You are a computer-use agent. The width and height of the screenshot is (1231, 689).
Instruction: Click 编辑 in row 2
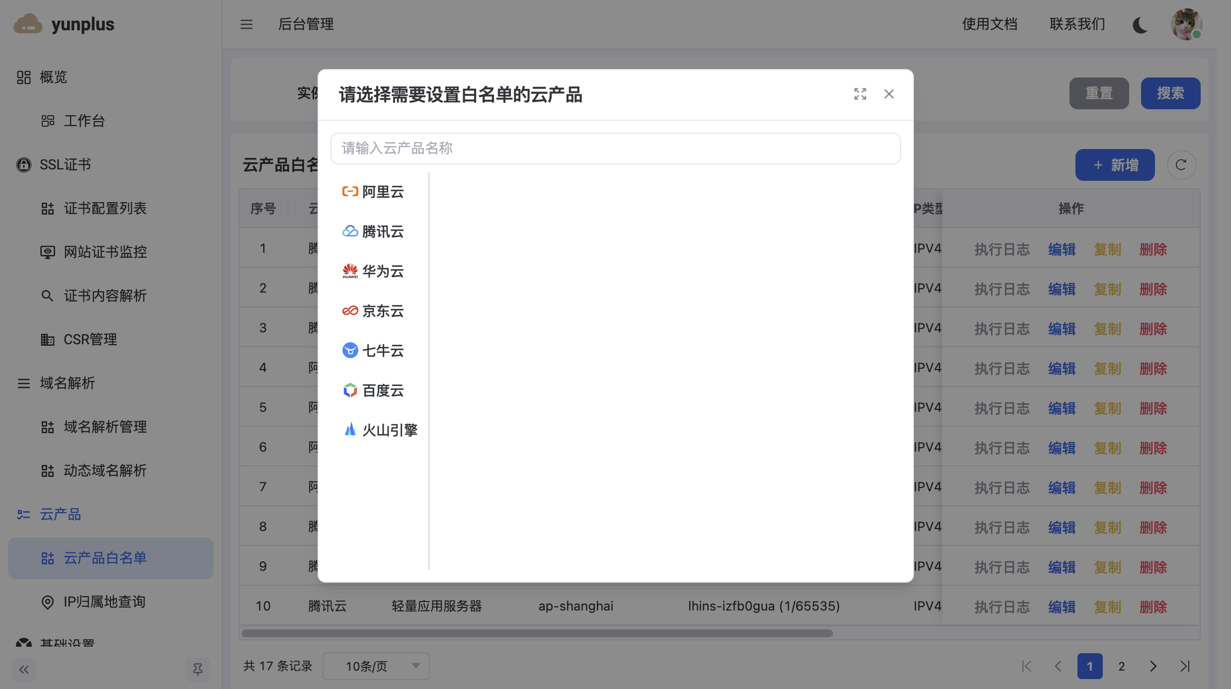[1062, 289]
